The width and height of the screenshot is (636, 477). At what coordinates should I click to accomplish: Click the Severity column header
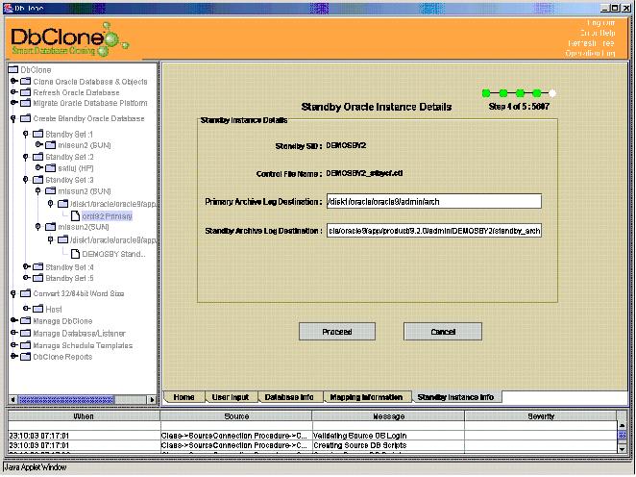541,416
